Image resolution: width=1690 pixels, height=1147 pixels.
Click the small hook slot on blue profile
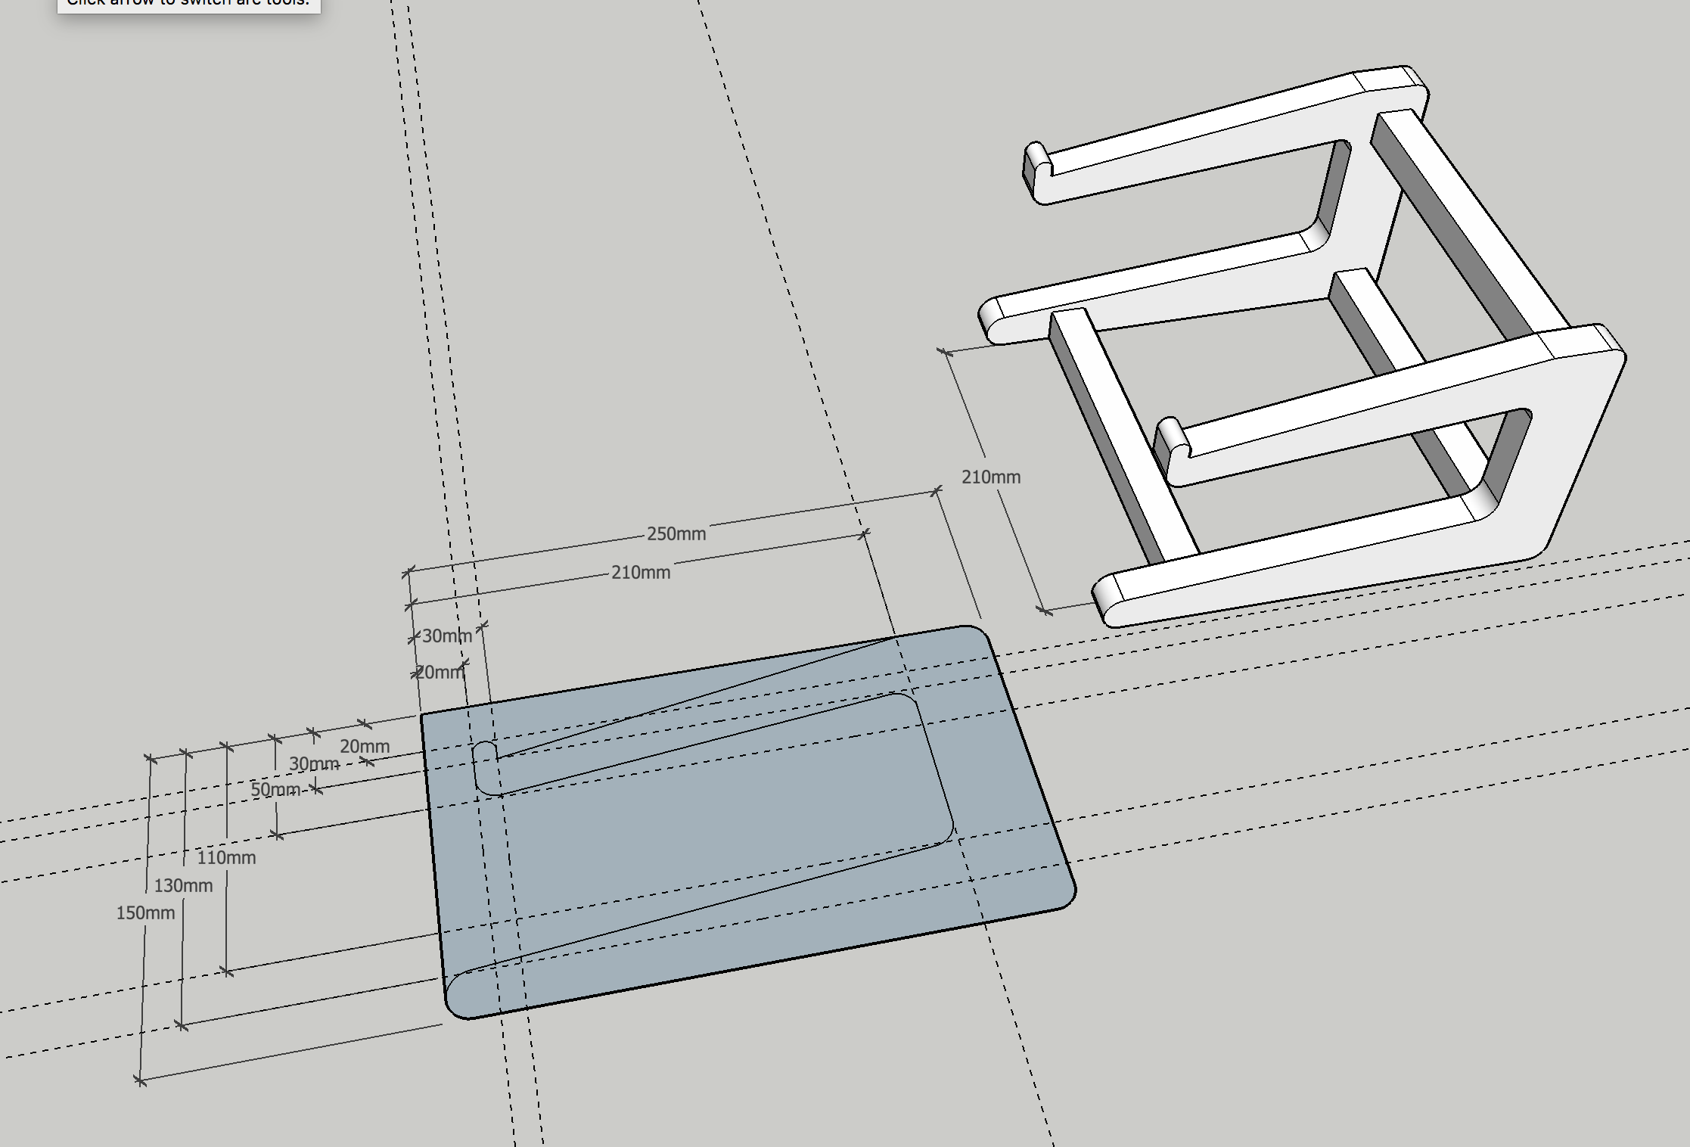point(486,767)
